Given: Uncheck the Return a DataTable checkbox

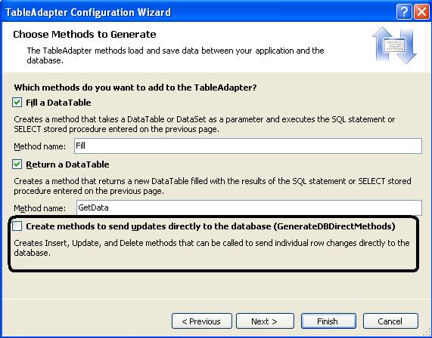Looking at the screenshot, I should [x=17, y=164].
